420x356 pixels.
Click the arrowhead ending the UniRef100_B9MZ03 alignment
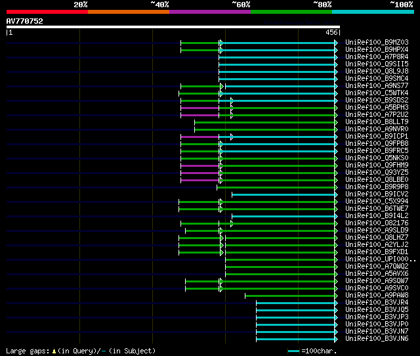(336, 43)
